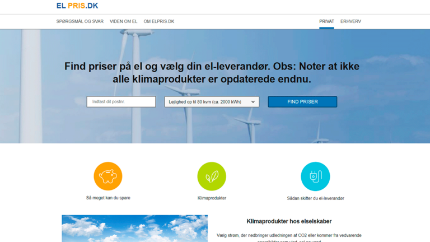This screenshot has width=430, height=242.
Task: Expand the housing type dropdown
Action: (212, 102)
